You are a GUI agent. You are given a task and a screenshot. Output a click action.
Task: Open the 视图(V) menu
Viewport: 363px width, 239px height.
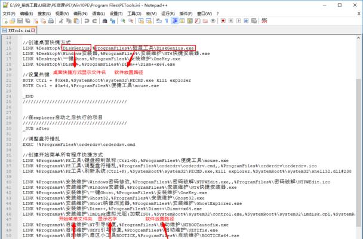pos(62,14)
